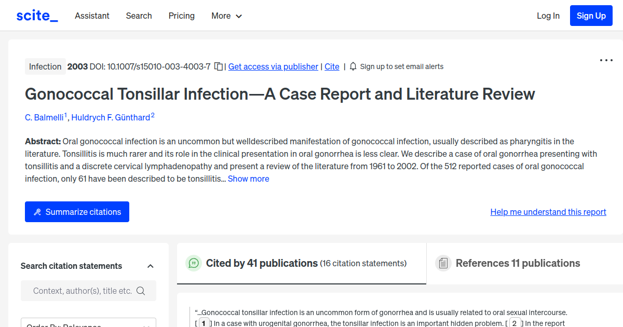Open Get access via publisher link

point(273,66)
